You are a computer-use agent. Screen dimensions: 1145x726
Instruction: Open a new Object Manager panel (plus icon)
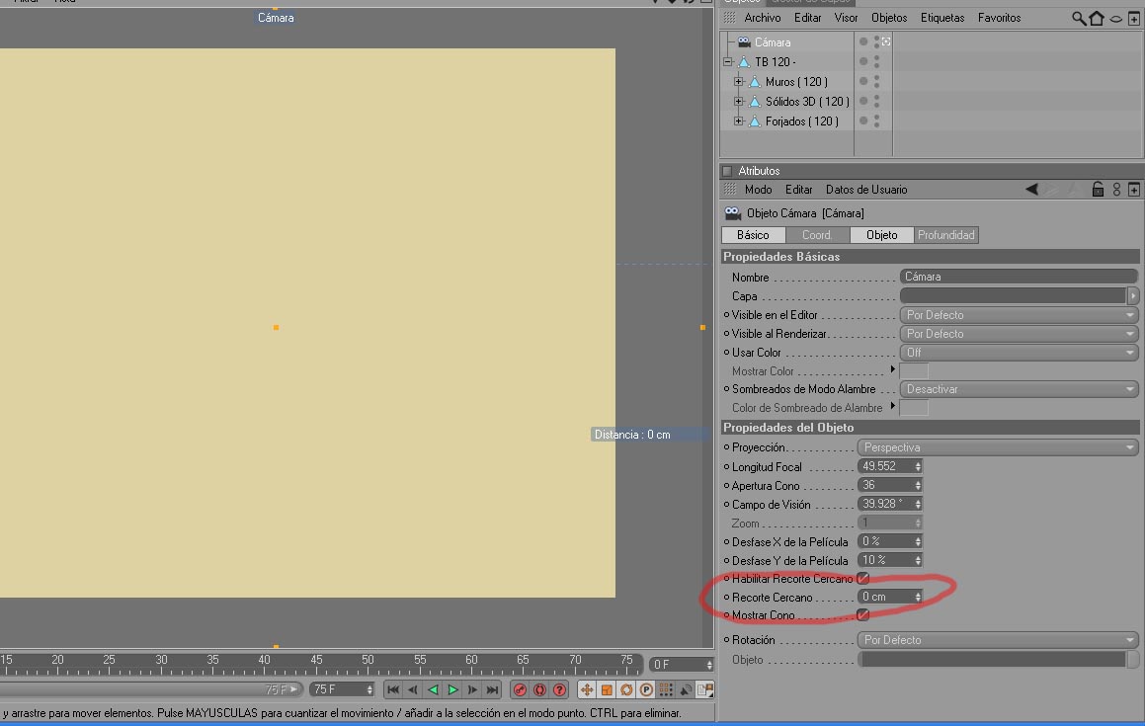click(x=1134, y=19)
